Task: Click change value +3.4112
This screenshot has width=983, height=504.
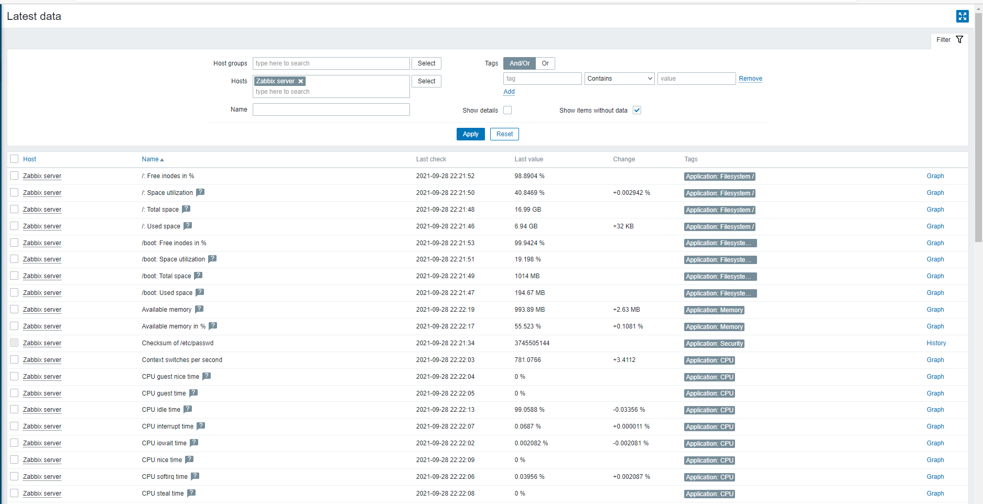Action: [624, 360]
